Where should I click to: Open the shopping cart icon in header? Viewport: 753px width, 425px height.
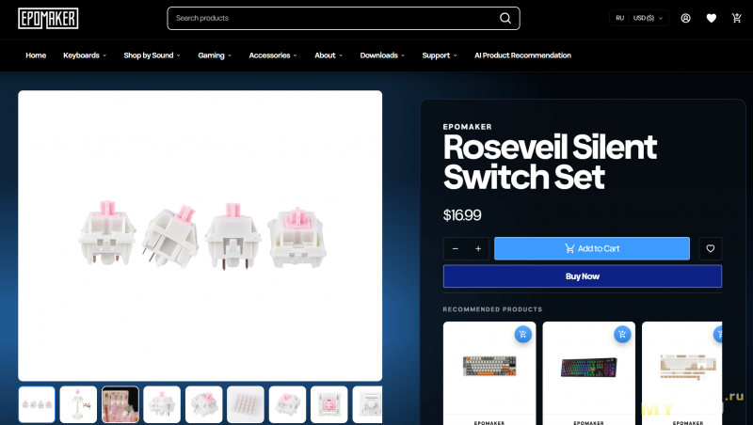click(x=737, y=18)
